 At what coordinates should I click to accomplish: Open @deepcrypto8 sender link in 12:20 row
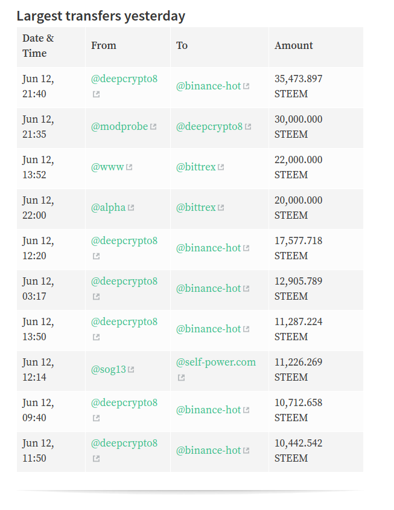point(124,240)
